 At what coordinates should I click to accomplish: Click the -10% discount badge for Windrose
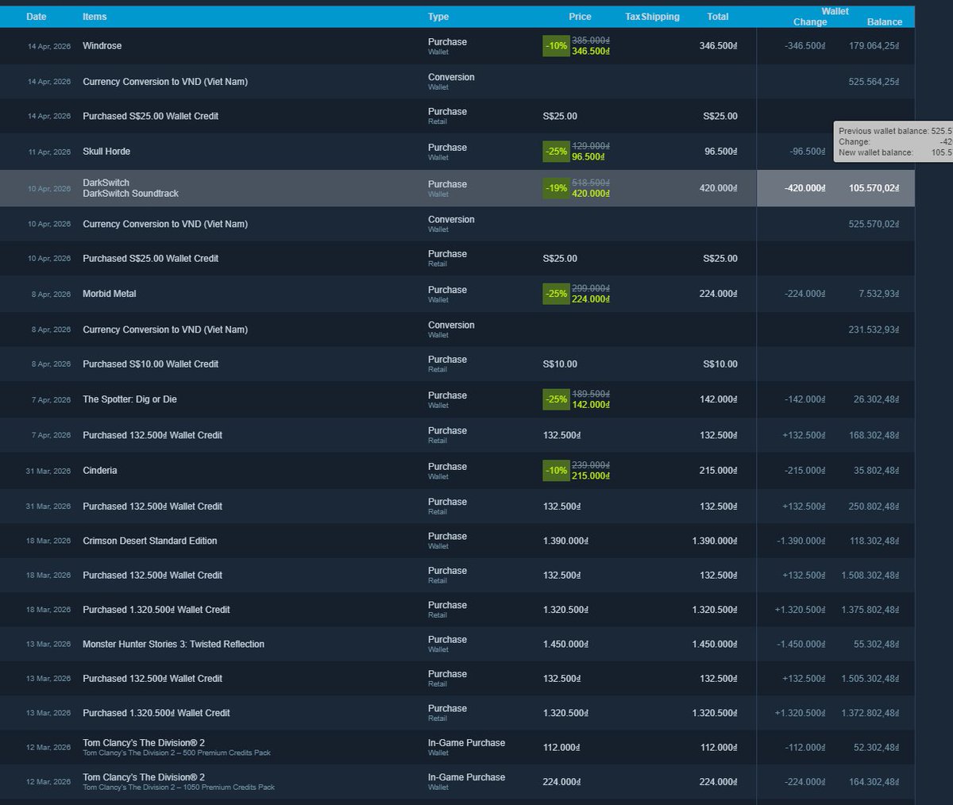click(556, 46)
